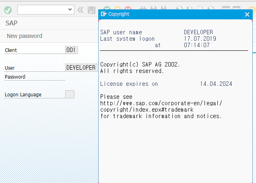256x183 pixels.
Task: Click the http://www.sap.com/corporate-en/legal/ URL line
Action: [161, 103]
